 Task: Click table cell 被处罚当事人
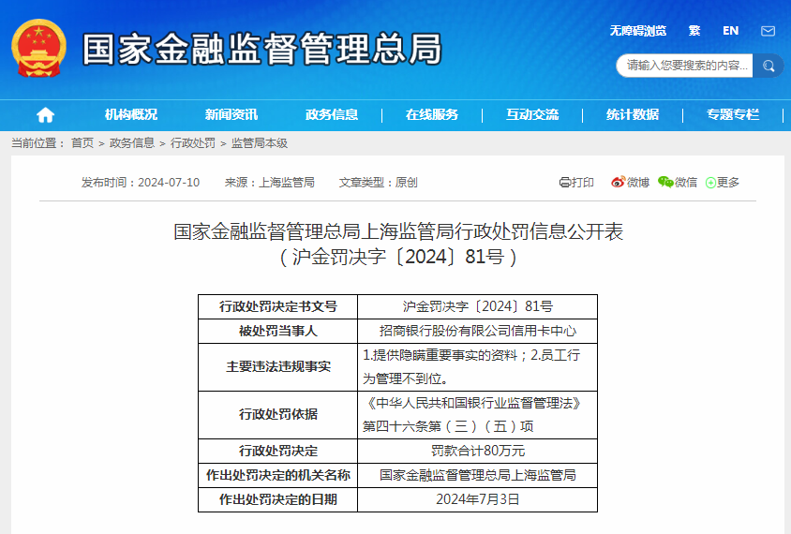(x=278, y=332)
